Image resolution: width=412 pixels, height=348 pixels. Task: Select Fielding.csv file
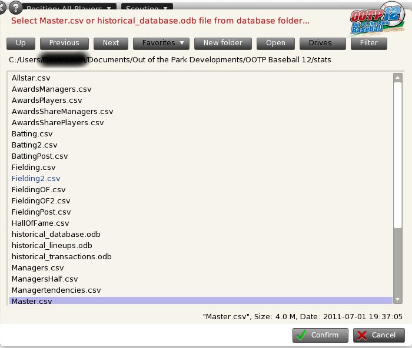[x=201, y=167]
